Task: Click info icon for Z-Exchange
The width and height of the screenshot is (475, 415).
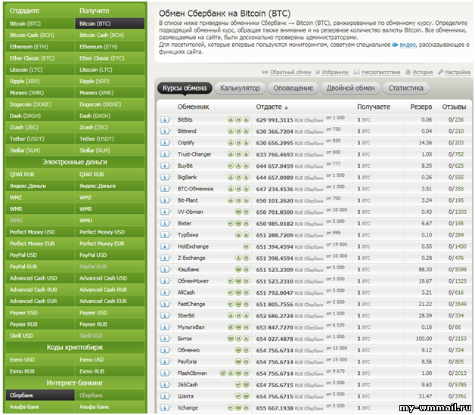Action: coord(165,258)
